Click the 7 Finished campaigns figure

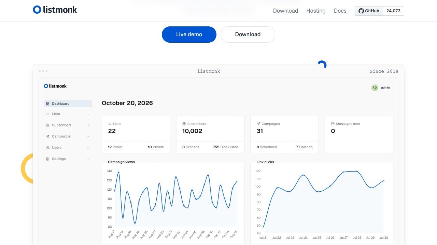[304, 147]
